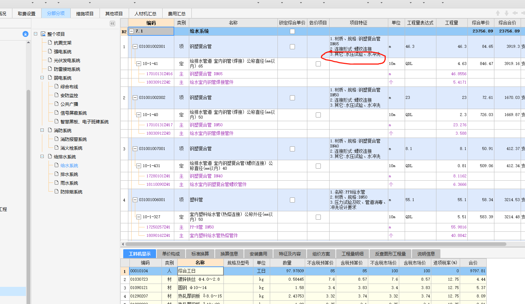Click the table's horizontal scrollbar
525x304 pixels.
(316, 244)
